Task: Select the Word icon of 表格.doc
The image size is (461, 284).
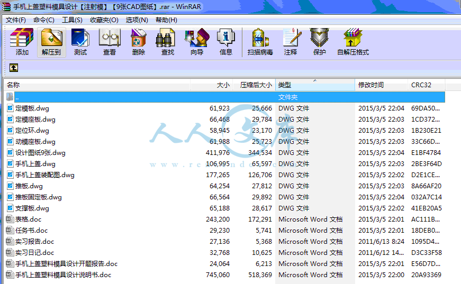Action: tap(10, 219)
